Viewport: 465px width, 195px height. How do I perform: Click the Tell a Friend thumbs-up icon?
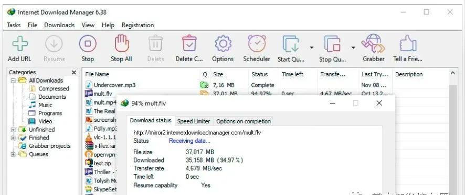tap(408, 44)
